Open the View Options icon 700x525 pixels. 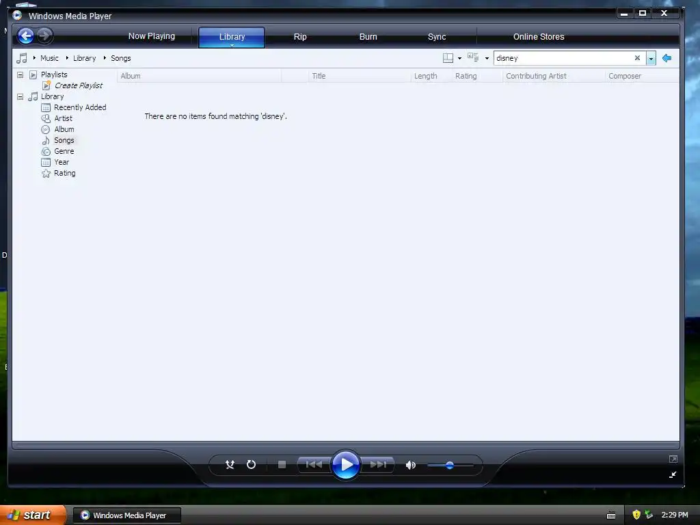tap(473, 57)
